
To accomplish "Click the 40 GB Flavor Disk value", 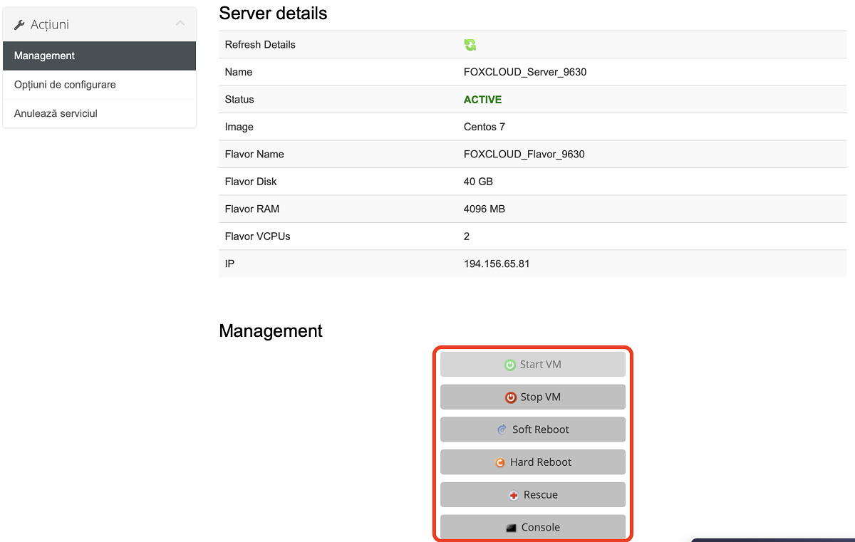I will click(478, 182).
